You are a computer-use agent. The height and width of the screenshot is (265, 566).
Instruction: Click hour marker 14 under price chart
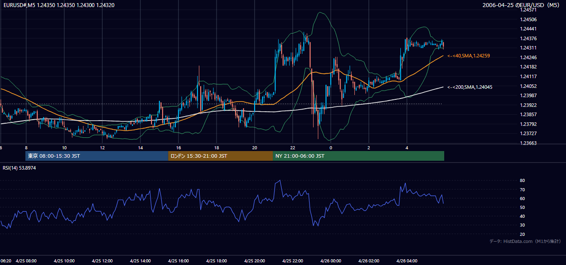(140, 148)
